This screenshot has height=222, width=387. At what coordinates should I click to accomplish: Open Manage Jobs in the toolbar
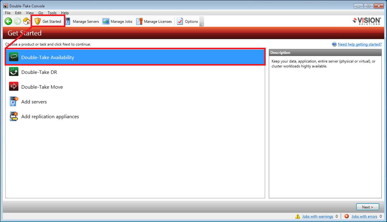click(118, 21)
